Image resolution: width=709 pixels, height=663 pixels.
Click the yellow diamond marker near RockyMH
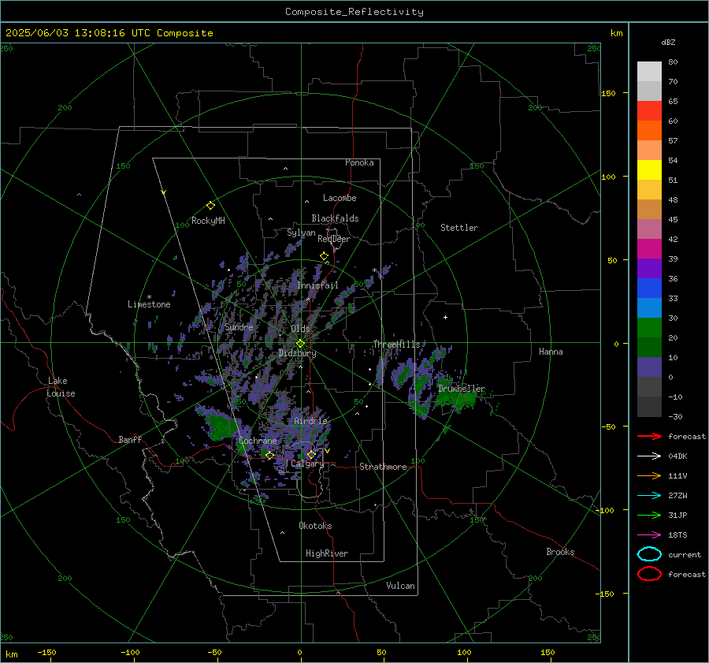(210, 206)
